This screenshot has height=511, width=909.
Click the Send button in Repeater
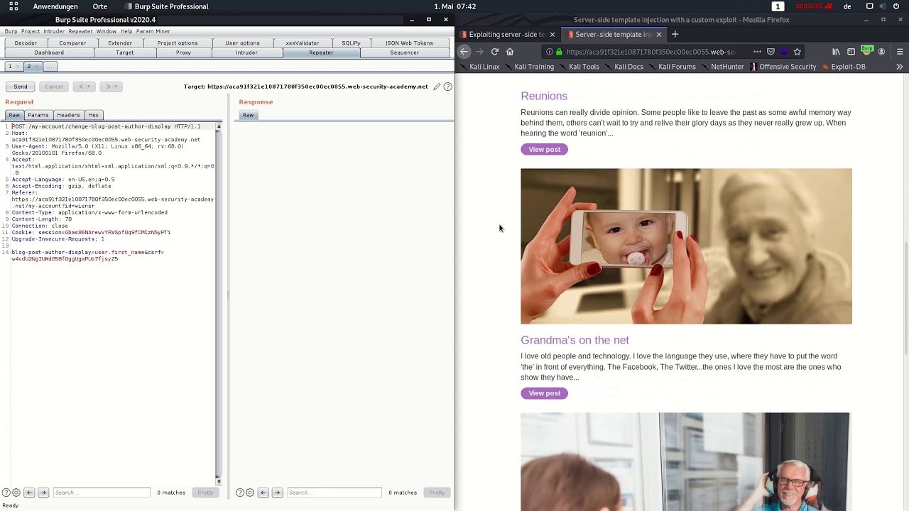tap(21, 87)
